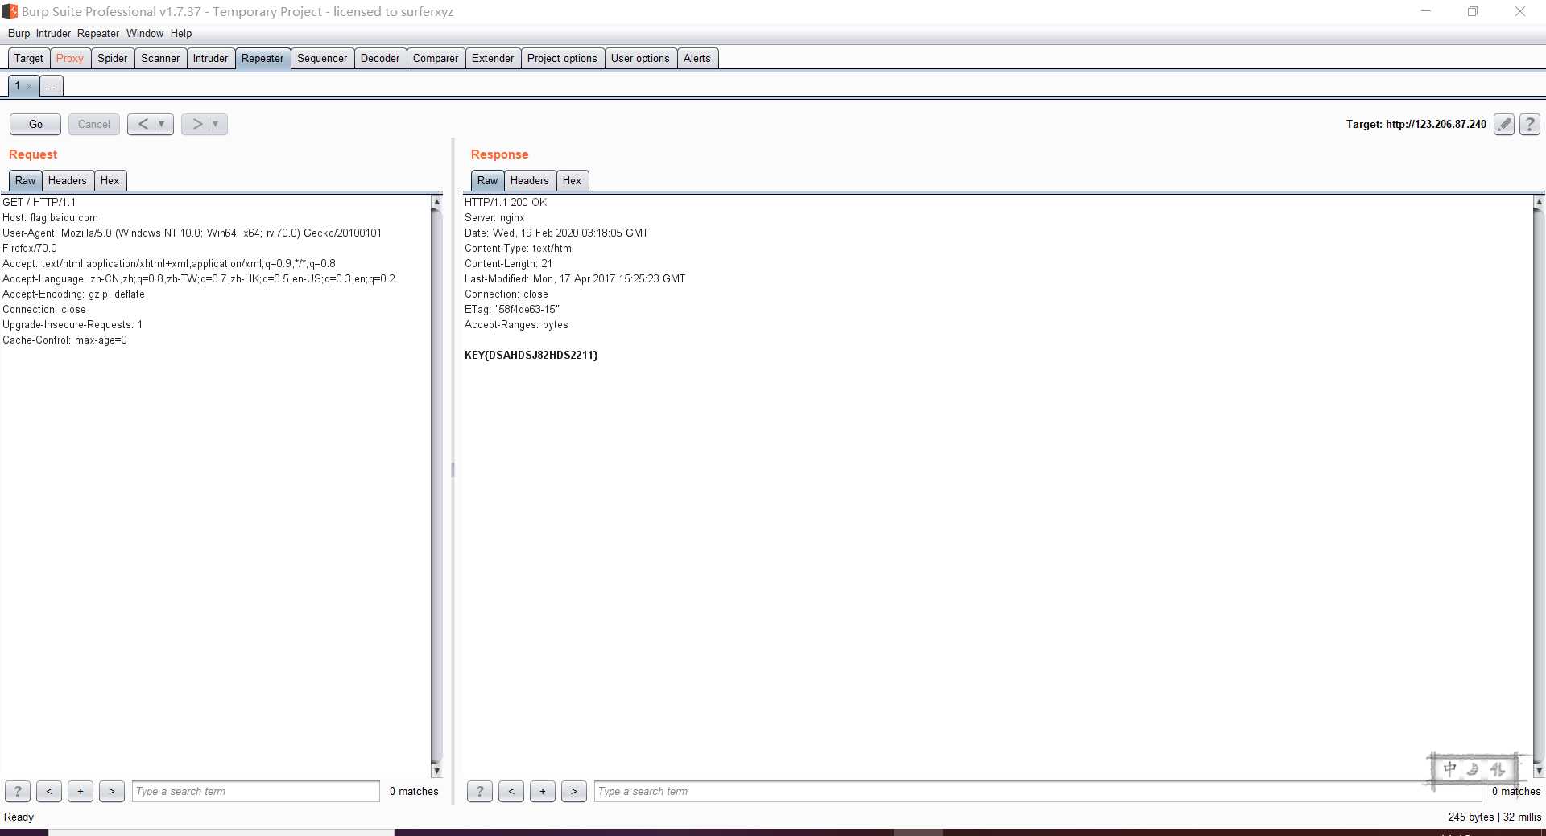Click the HTTP/1.1 200 OK status line

click(x=506, y=203)
